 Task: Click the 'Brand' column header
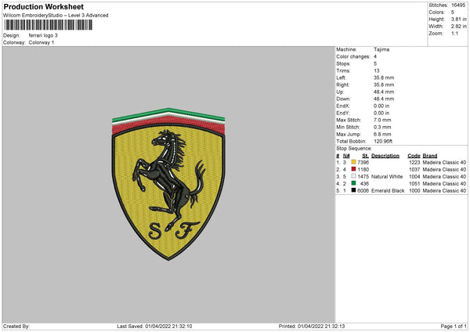(x=430, y=156)
